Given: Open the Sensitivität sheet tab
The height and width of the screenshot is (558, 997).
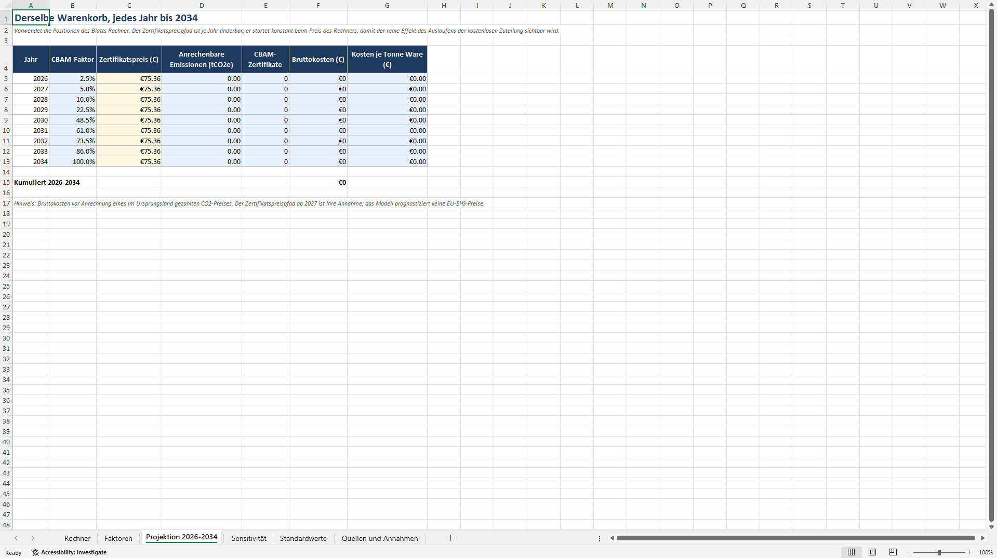Looking at the screenshot, I should [249, 538].
